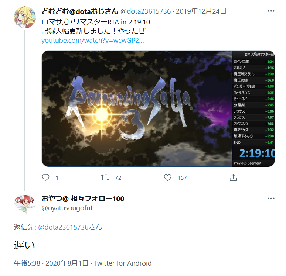286x276 pixels.
Task: Click the Twitter for Android source link
Action: [123, 263]
